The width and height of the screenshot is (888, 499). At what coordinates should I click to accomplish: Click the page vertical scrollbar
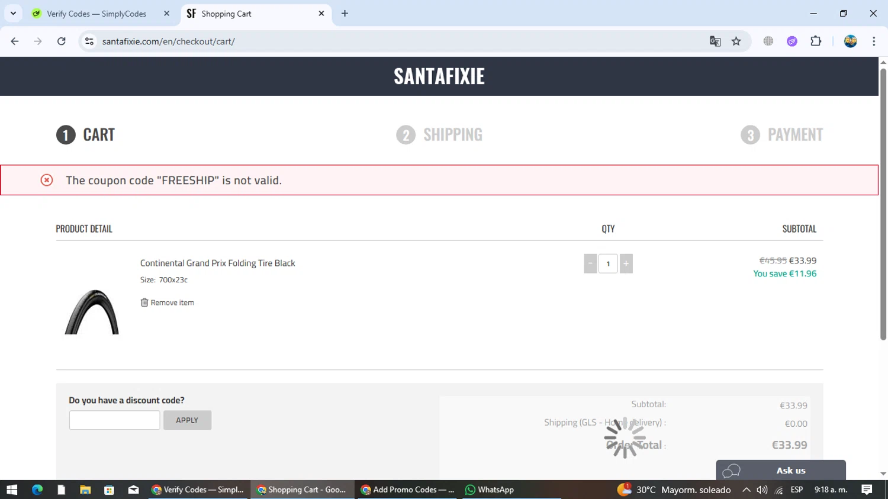pyautogui.click(x=883, y=204)
